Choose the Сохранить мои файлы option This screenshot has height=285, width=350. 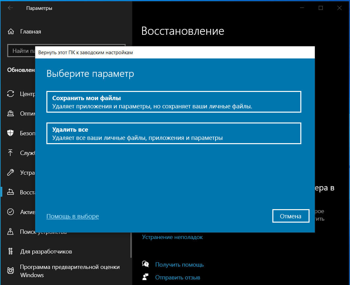click(x=174, y=102)
